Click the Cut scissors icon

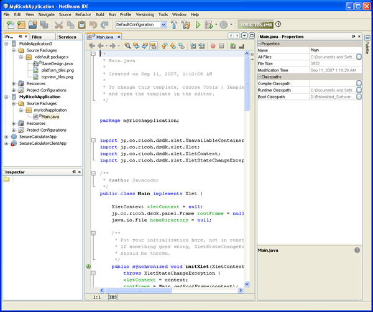[58, 25]
